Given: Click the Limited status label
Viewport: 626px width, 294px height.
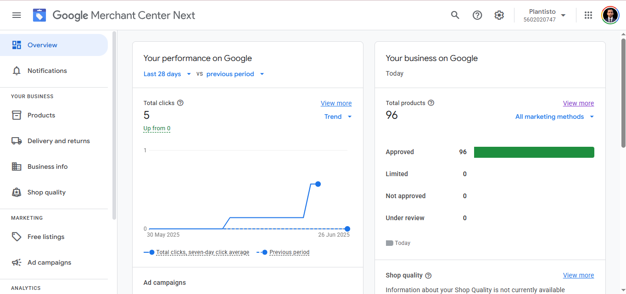Looking at the screenshot, I should tap(397, 174).
